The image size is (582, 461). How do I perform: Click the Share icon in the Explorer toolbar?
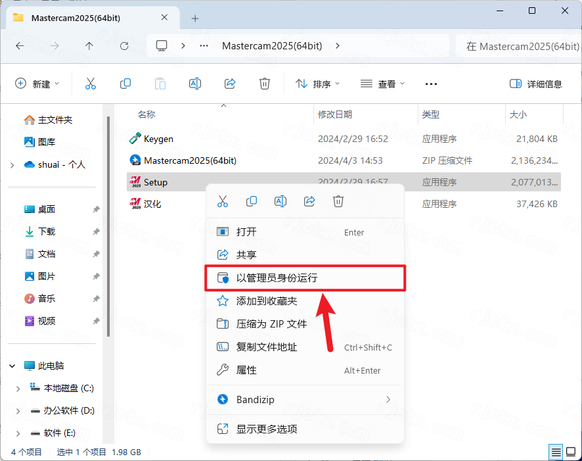click(x=230, y=84)
